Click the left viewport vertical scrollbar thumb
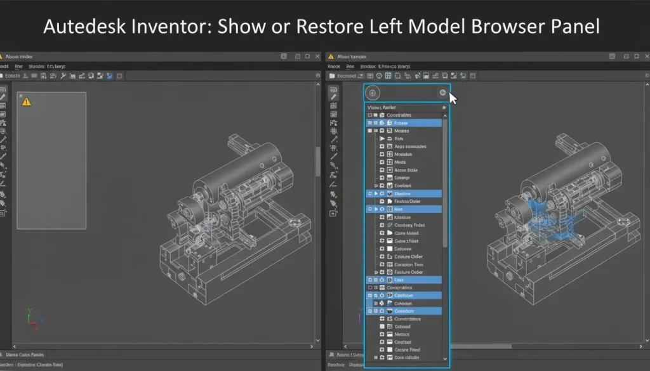650x371 pixels. click(x=318, y=162)
